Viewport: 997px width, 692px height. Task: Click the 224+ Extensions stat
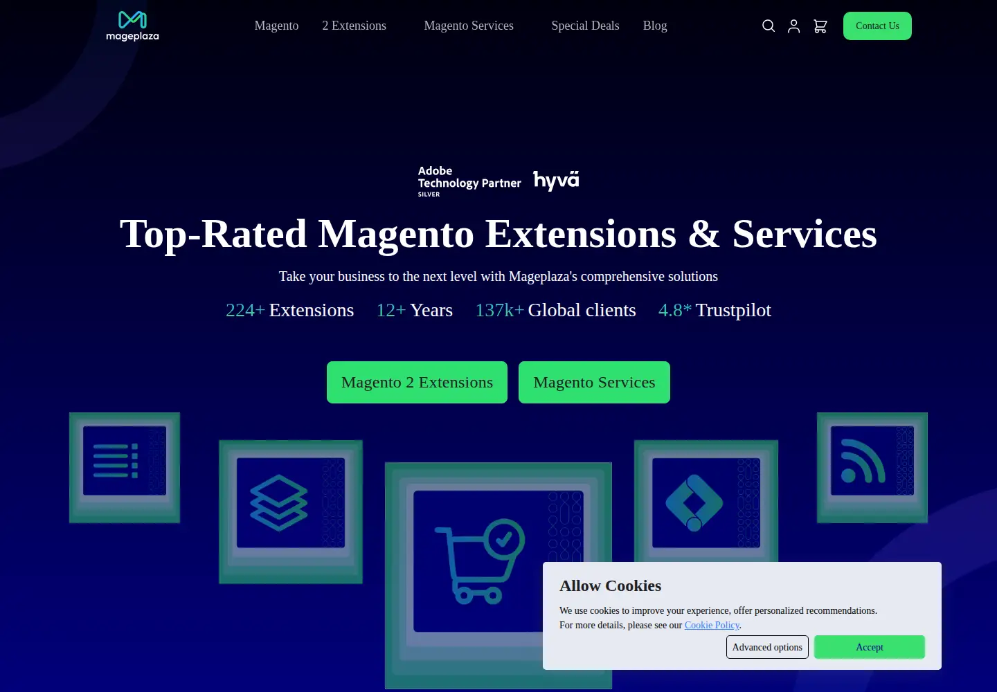(x=289, y=310)
